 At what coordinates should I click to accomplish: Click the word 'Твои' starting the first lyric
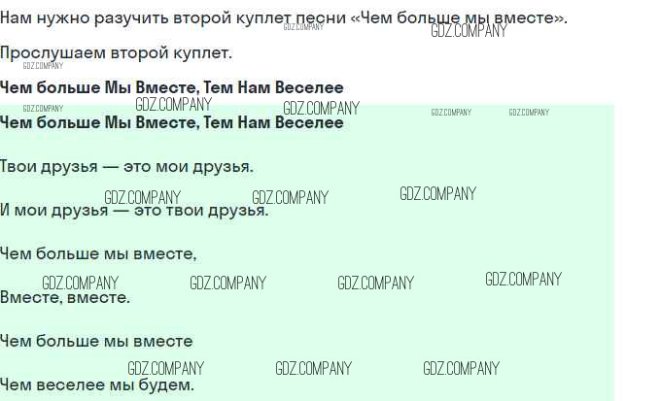18,166
